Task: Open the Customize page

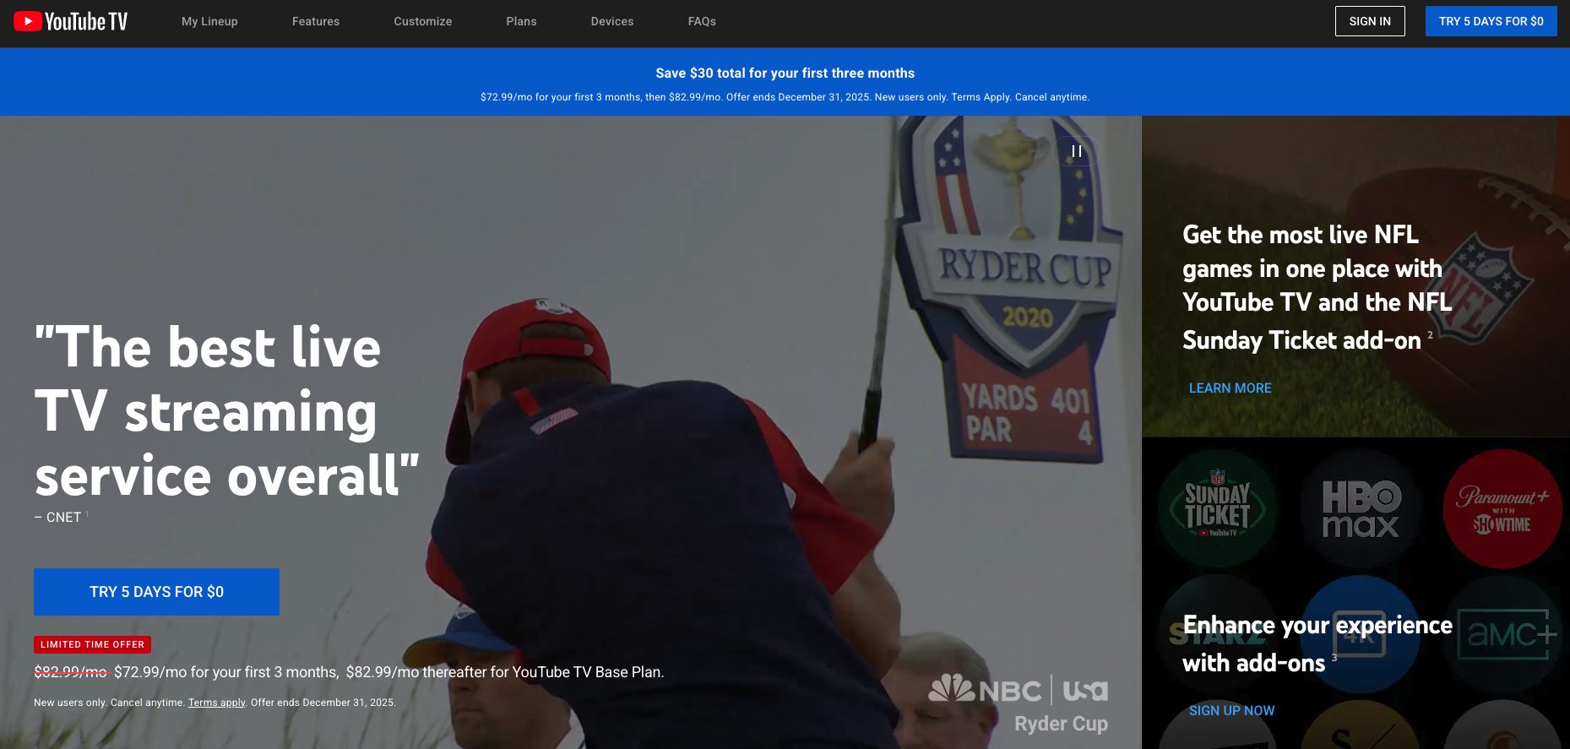Action: (422, 21)
